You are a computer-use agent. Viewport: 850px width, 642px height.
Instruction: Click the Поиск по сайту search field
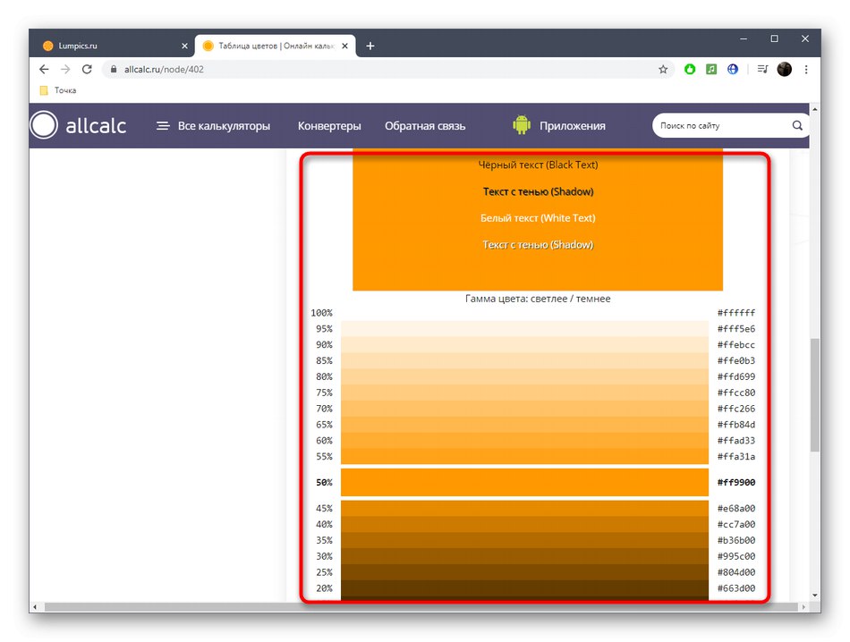[721, 126]
